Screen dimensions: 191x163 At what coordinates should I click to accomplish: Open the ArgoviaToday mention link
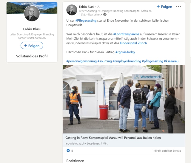click(125, 52)
